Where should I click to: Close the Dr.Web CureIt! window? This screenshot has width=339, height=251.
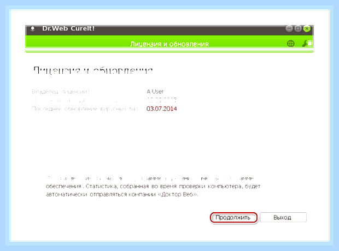point(307,28)
